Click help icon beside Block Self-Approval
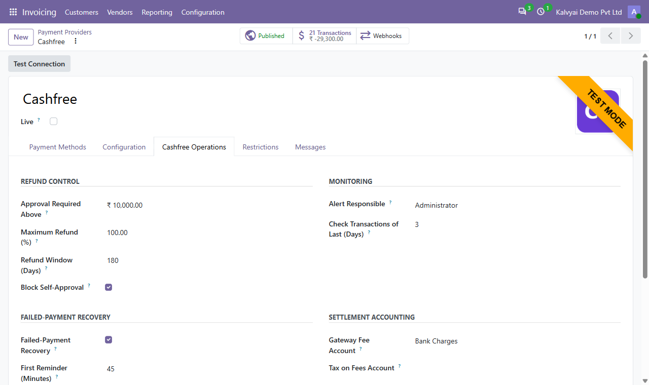Screen dimensions: 649x385 pos(89,285)
